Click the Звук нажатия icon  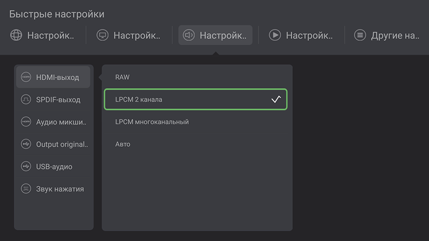point(26,189)
